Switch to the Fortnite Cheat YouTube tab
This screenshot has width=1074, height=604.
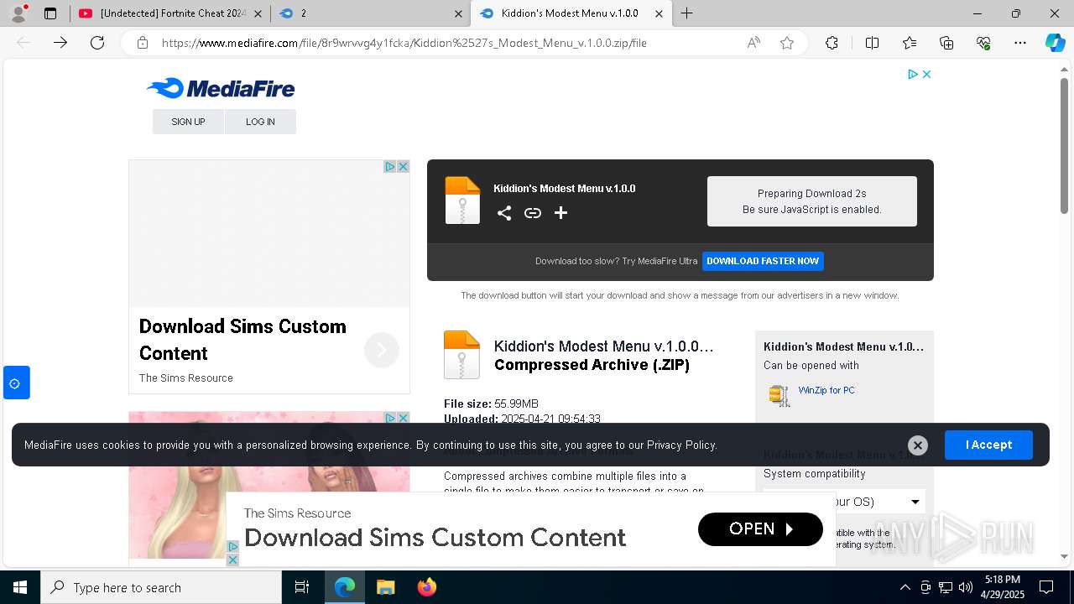coord(166,13)
